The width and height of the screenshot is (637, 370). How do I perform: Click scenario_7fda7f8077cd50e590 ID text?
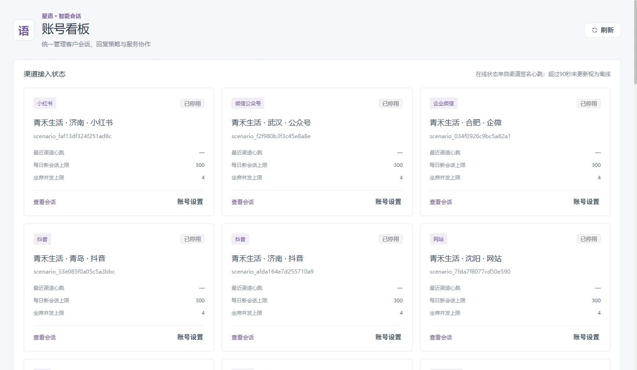pyautogui.click(x=470, y=272)
